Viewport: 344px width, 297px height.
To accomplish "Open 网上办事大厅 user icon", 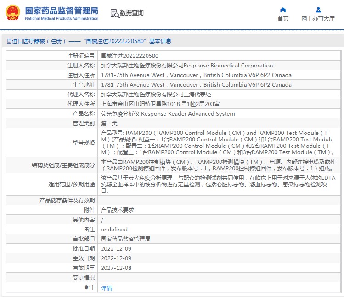I will pos(318,10).
